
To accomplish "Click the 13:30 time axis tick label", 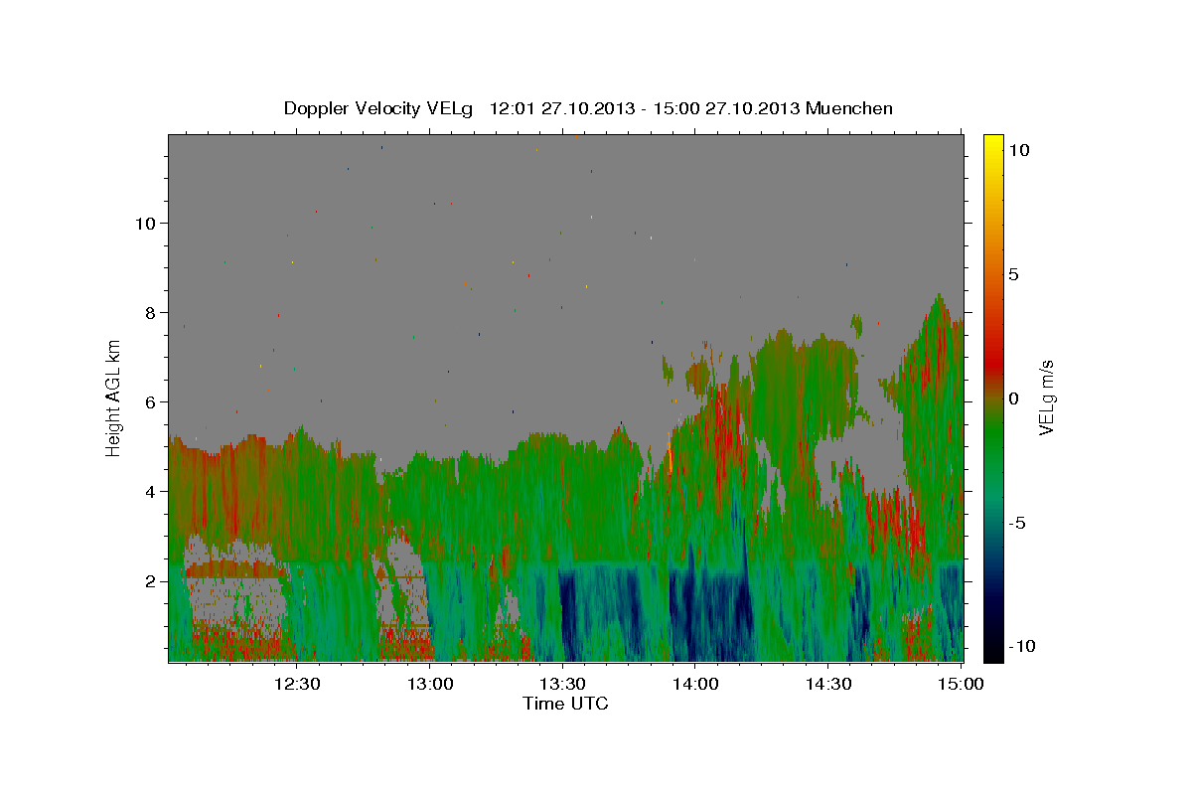I will coord(563,684).
